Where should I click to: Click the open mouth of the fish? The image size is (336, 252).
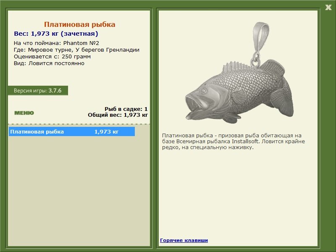tap(194, 105)
